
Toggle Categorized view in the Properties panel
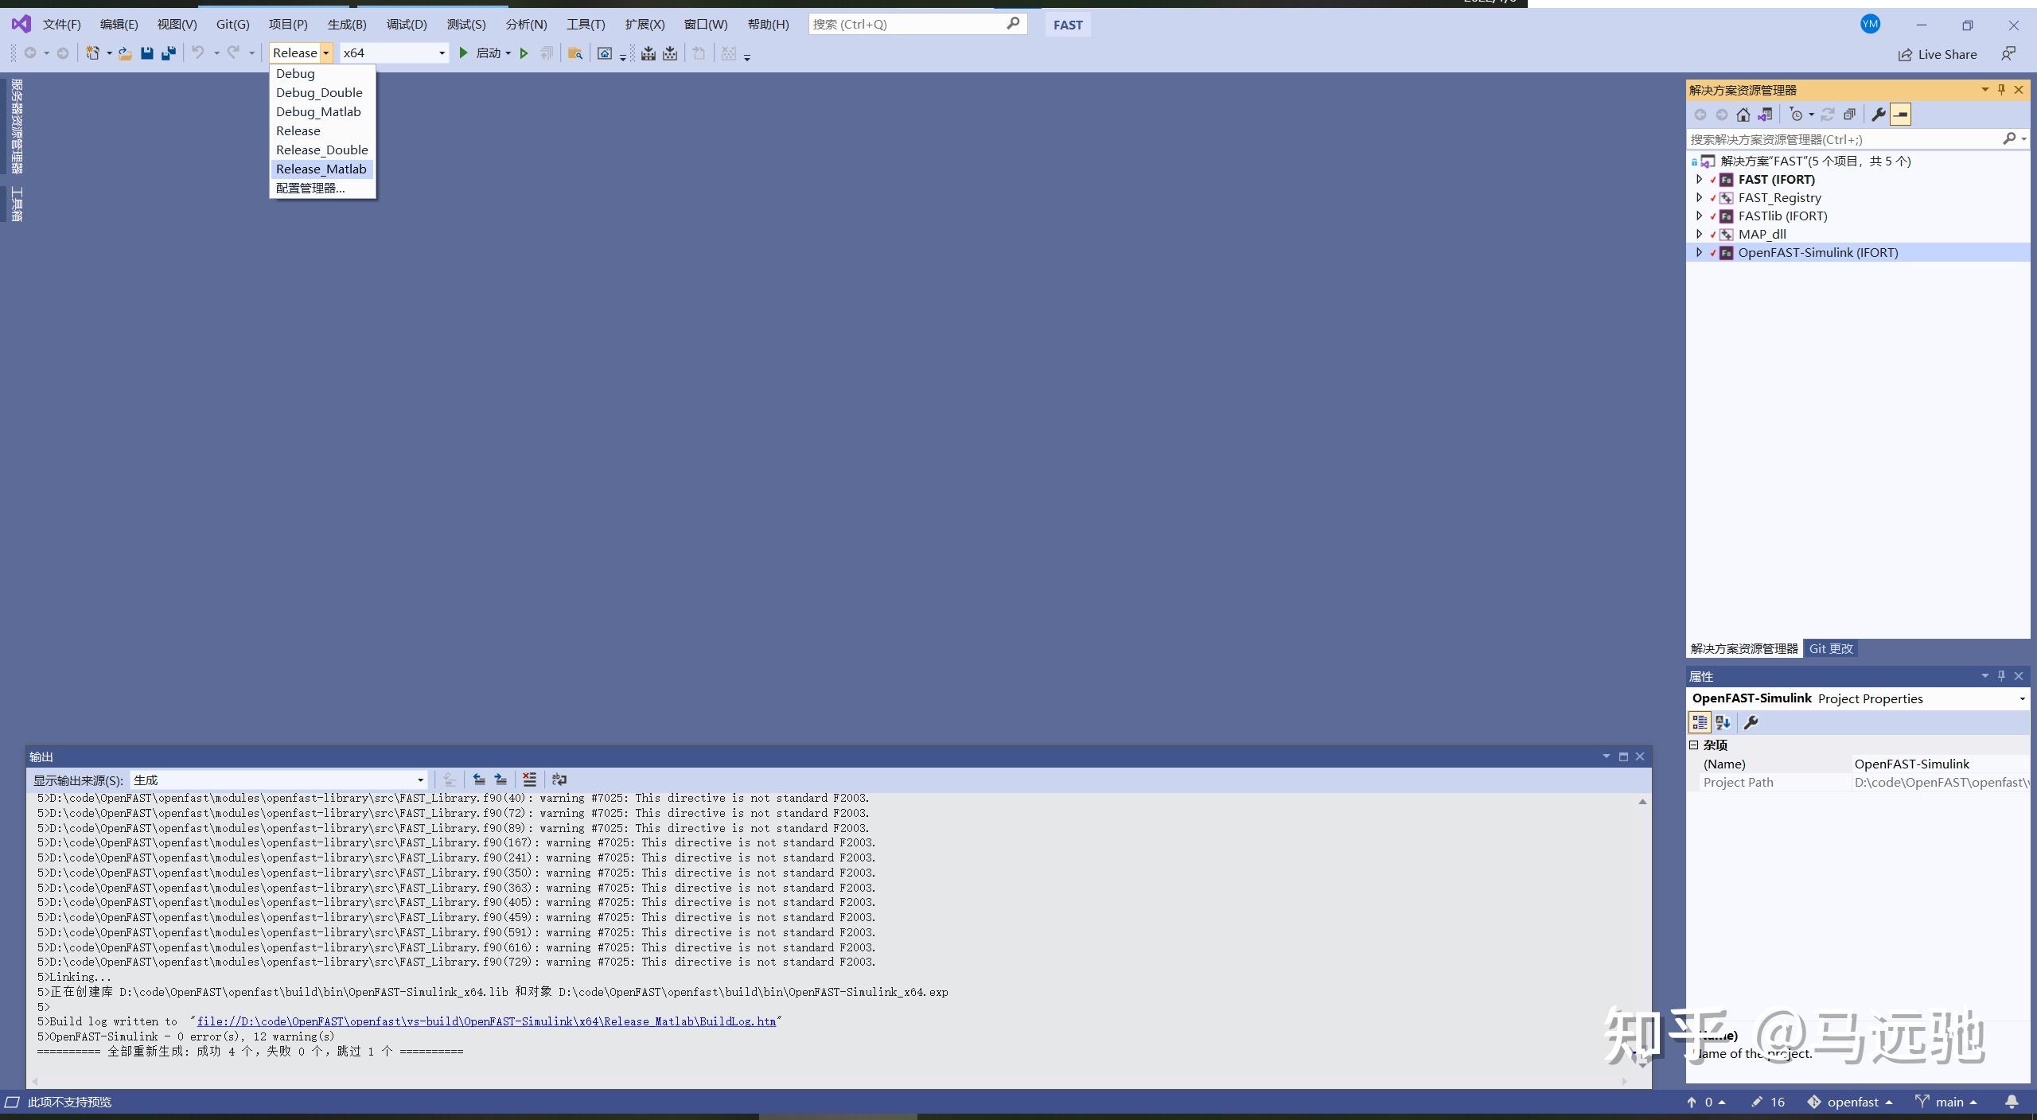(1700, 722)
